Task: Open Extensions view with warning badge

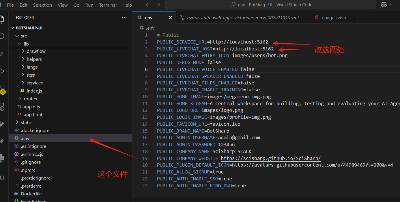Action: 2,90
